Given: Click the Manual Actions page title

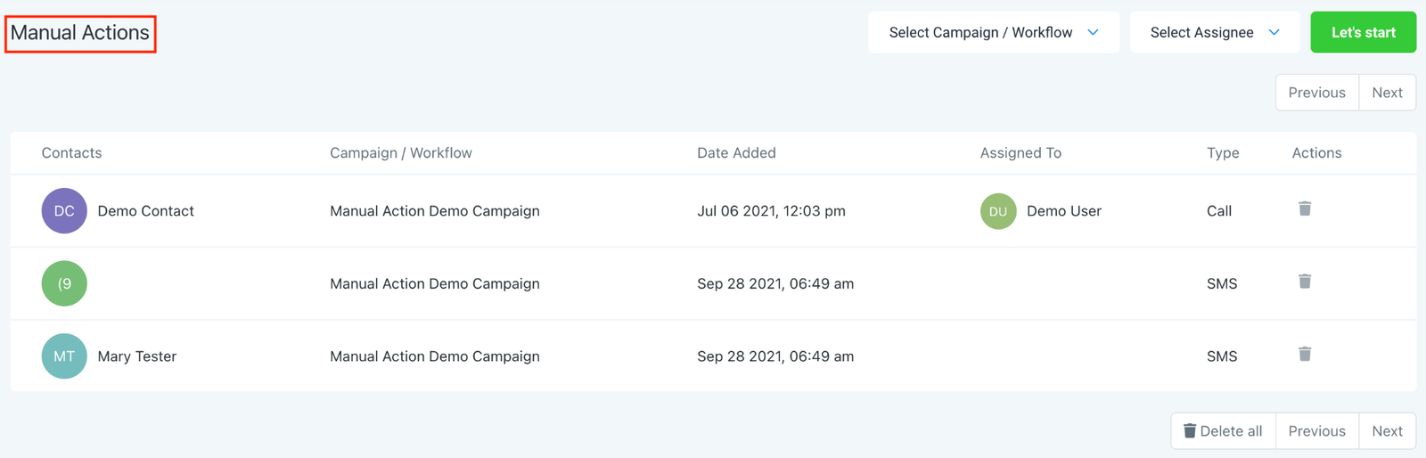Looking at the screenshot, I should [80, 33].
